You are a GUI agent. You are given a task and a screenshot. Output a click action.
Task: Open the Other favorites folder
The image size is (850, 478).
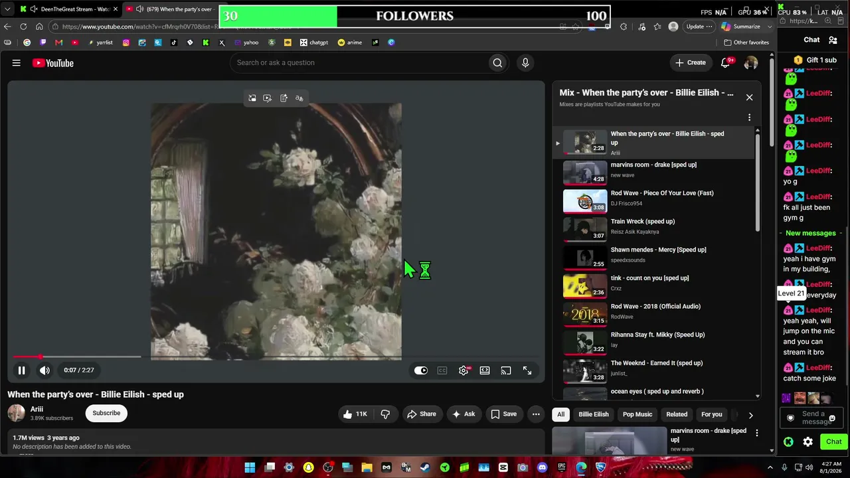(x=746, y=42)
